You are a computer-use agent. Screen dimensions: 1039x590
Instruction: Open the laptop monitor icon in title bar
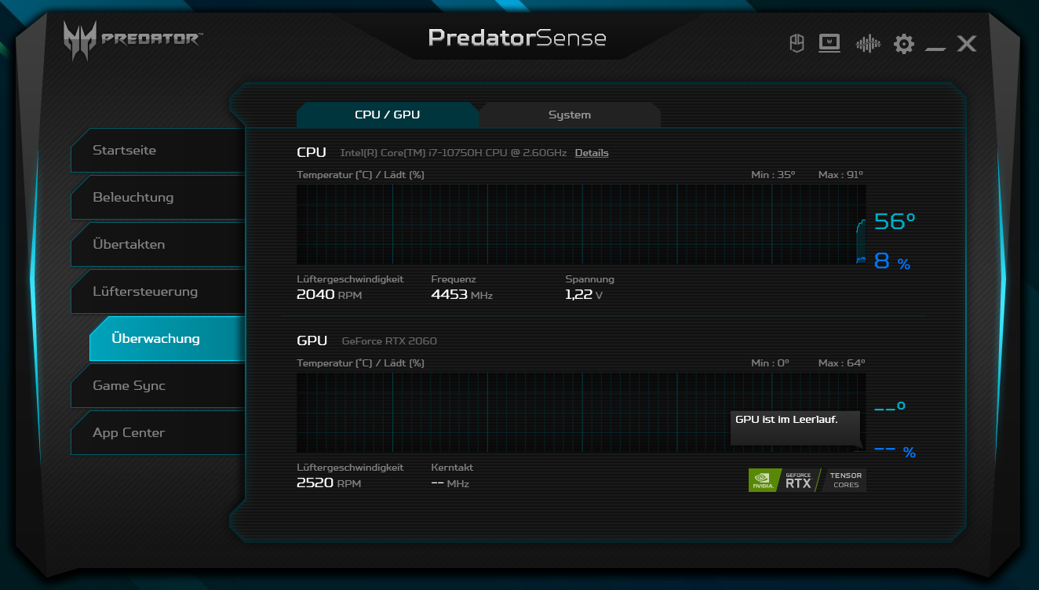coord(829,43)
